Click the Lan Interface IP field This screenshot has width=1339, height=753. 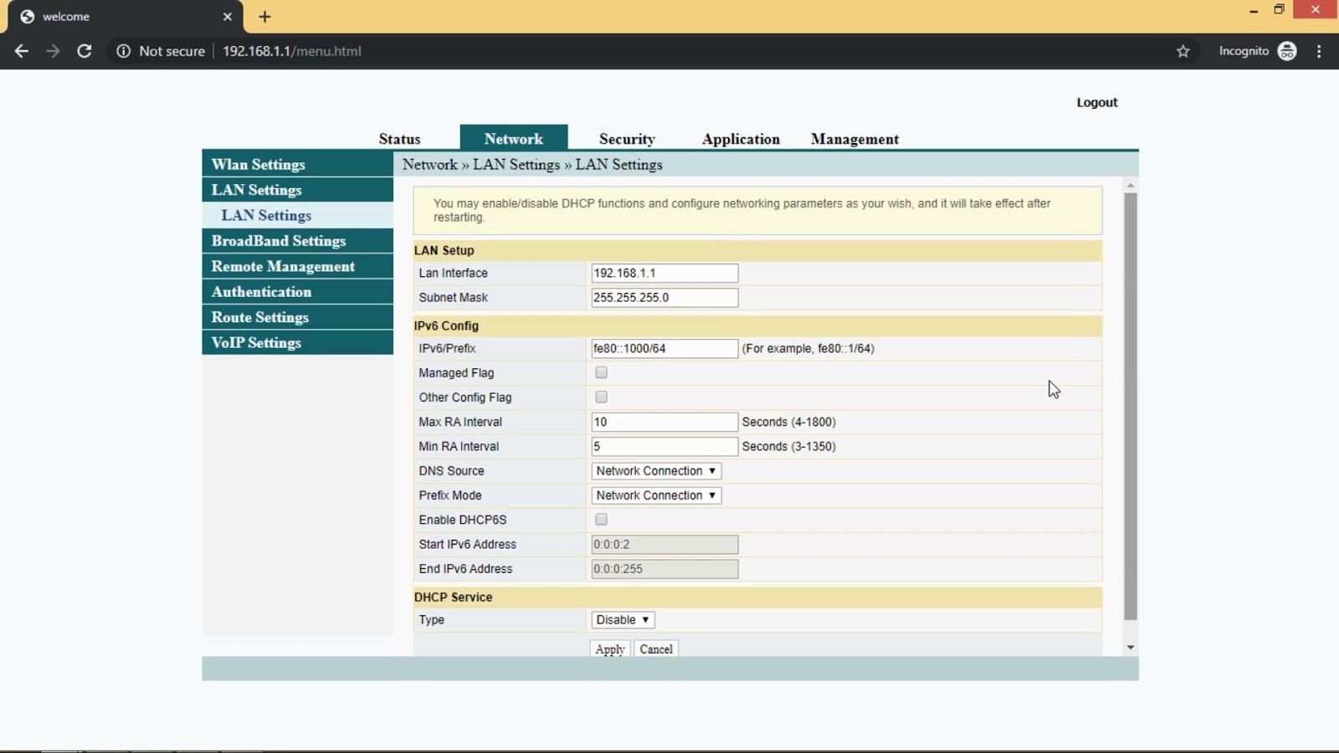coord(664,273)
